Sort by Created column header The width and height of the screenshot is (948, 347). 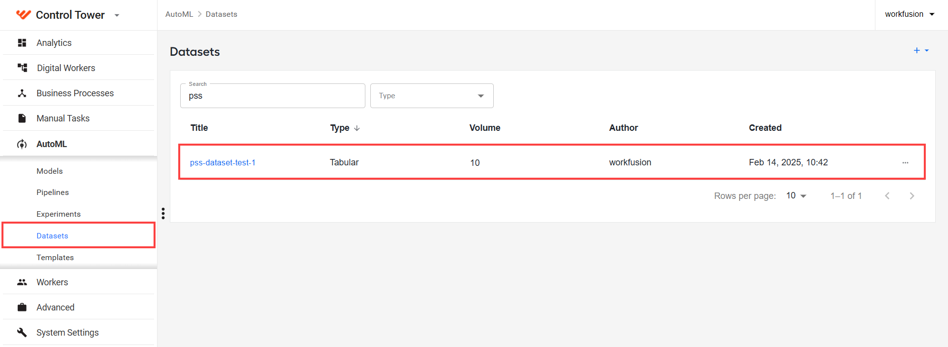point(765,128)
